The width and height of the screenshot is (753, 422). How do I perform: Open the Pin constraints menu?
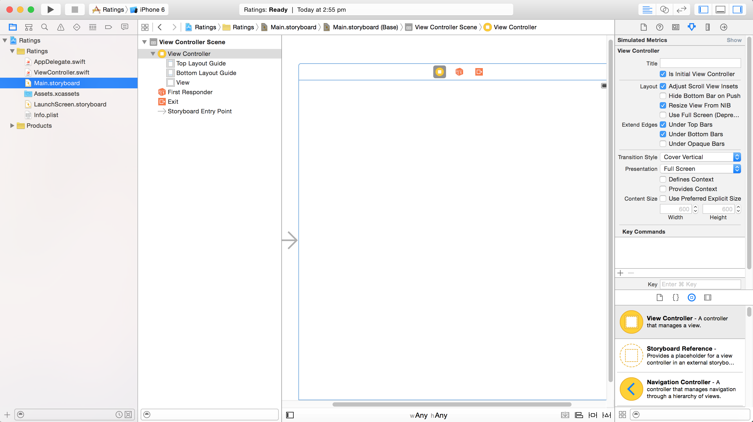[593, 415]
